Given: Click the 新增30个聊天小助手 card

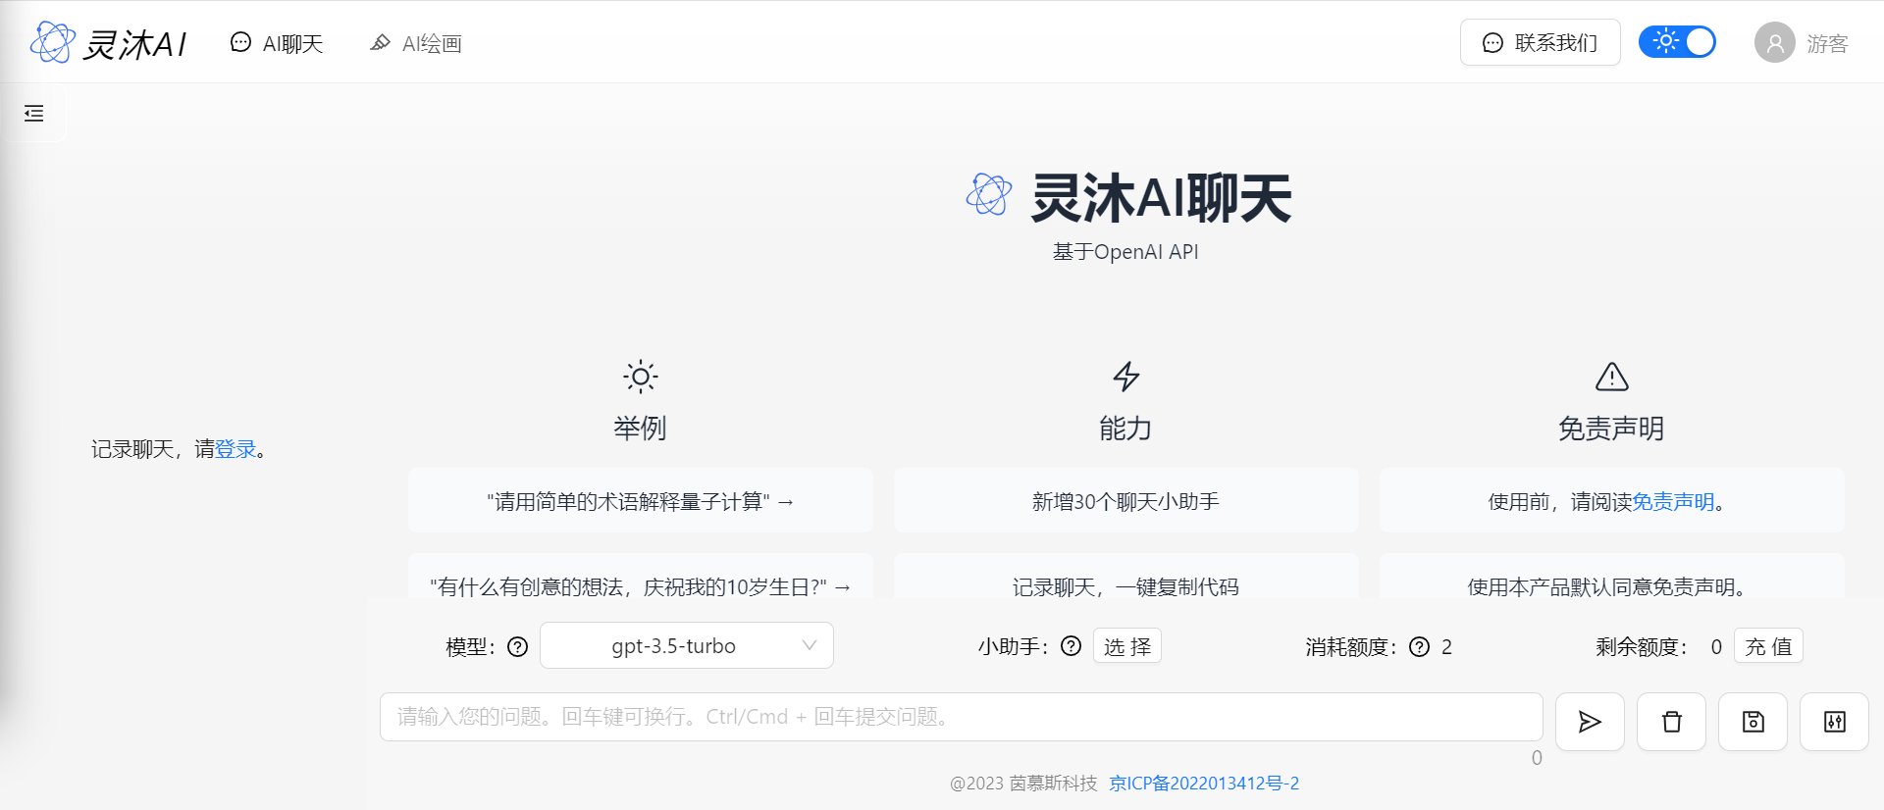Looking at the screenshot, I should (x=1126, y=501).
